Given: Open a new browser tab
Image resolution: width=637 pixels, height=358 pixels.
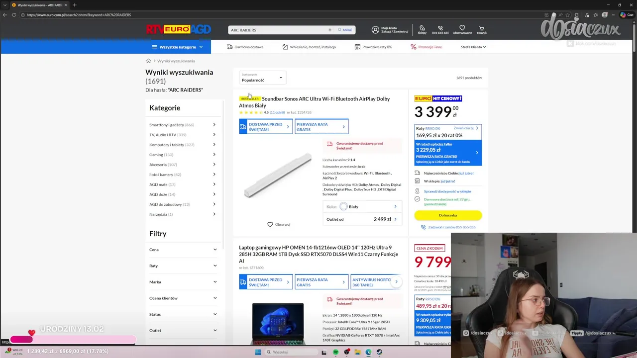Looking at the screenshot, I should click(74, 5).
